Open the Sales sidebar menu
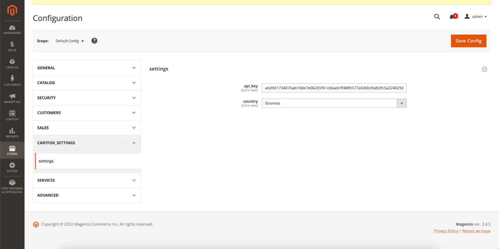The height and width of the screenshot is (249, 499). point(12,46)
